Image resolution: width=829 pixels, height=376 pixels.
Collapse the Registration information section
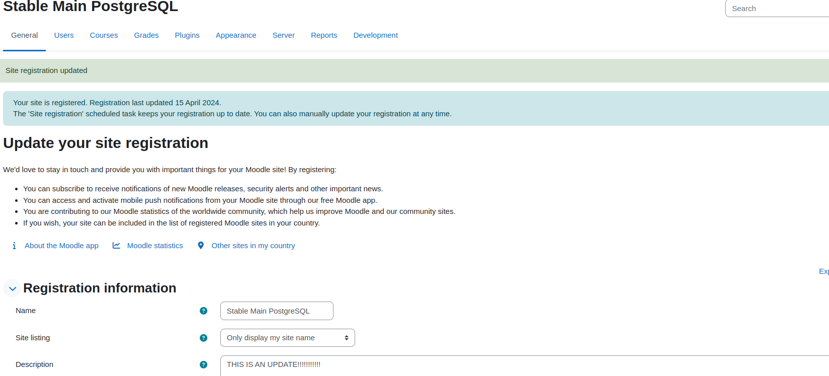point(12,288)
